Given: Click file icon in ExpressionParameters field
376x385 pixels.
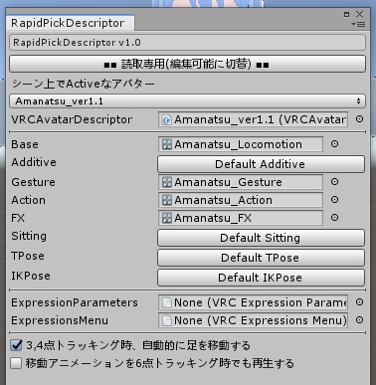Looking at the screenshot, I should 167,302.
